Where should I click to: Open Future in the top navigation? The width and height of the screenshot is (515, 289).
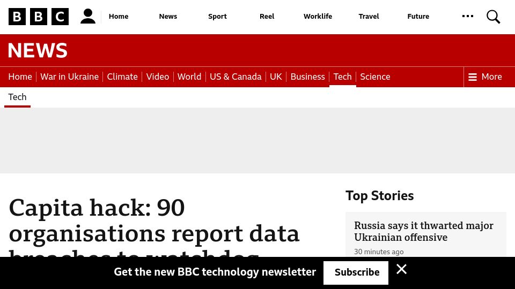click(418, 17)
